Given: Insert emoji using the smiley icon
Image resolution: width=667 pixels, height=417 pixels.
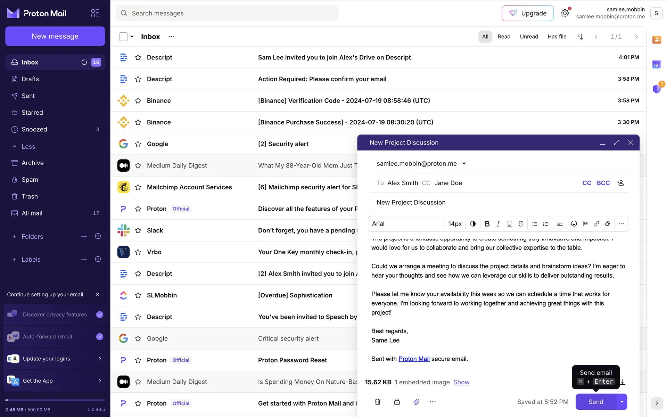Looking at the screenshot, I should pos(574,224).
